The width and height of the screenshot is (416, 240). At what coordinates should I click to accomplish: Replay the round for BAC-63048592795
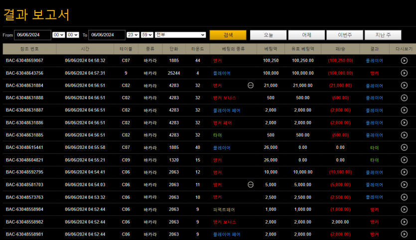point(404,172)
